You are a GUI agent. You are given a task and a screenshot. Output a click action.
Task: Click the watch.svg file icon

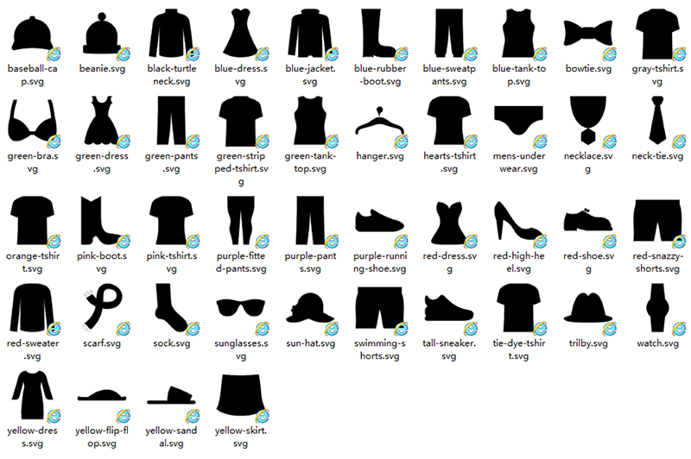pos(658,307)
